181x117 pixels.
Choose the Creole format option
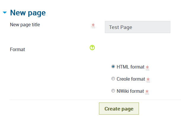point(113,79)
